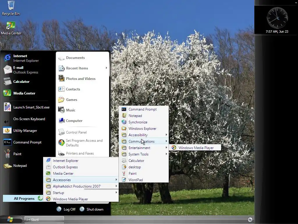
Task: Expand the Accessibility submenu arrow
Action: [166, 135]
